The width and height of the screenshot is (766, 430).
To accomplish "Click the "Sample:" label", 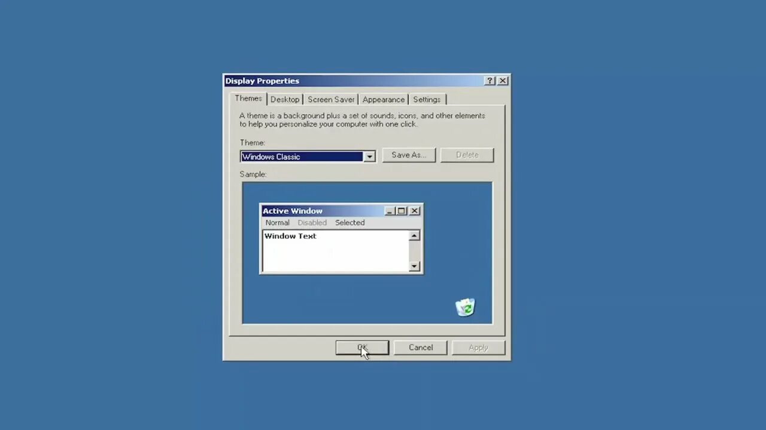I will [x=253, y=174].
